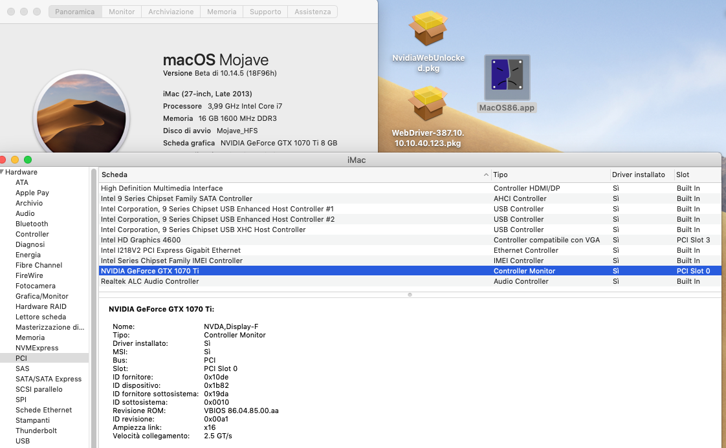Maximize the iMac system report window

tap(28, 160)
